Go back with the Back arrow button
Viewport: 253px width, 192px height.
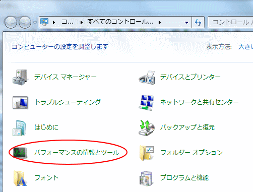tap(11, 22)
